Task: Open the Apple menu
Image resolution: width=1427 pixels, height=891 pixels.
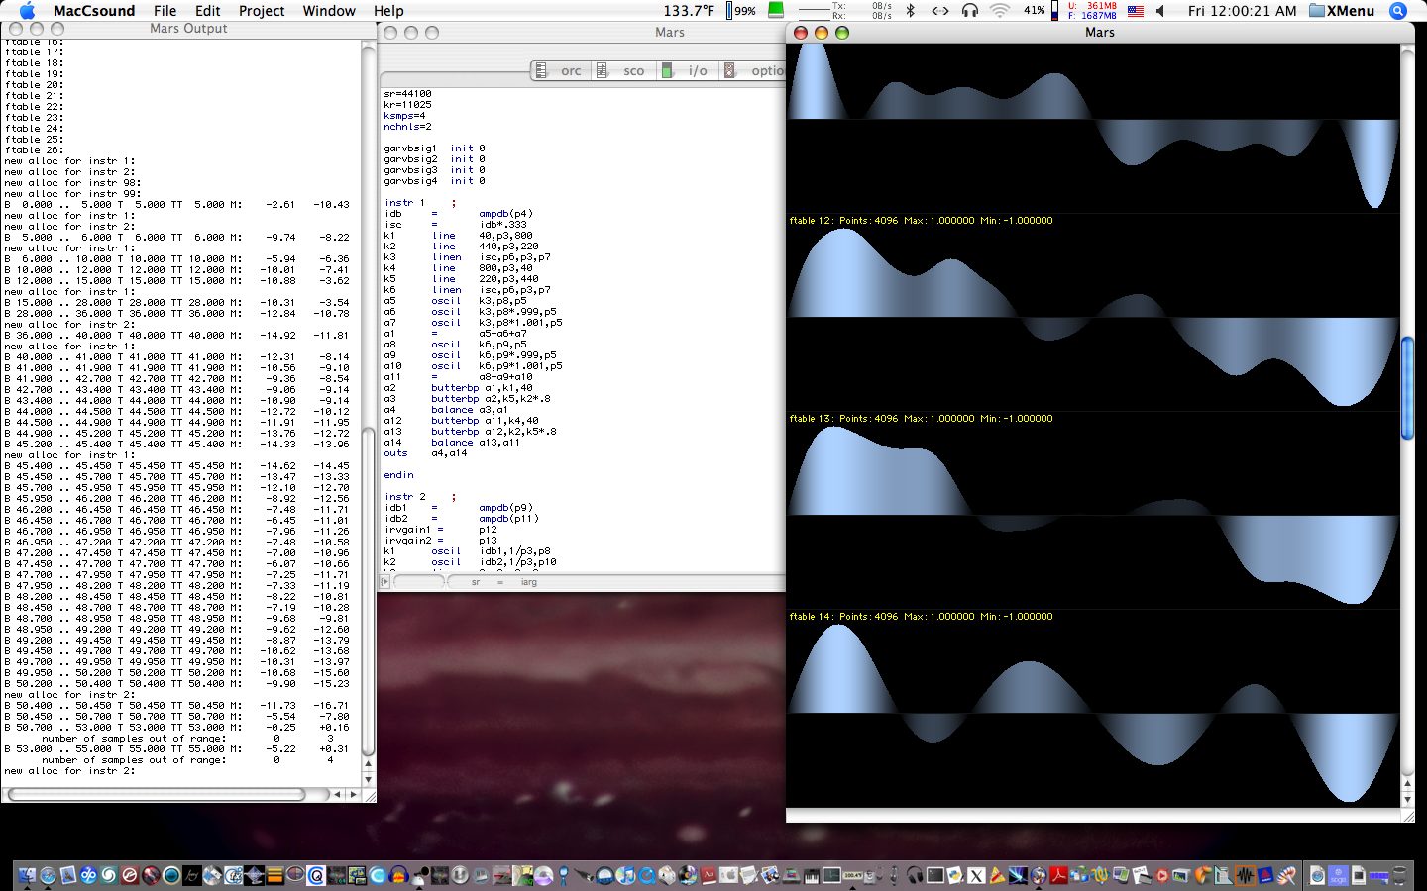Action: pyautogui.click(x=27, y=10)
